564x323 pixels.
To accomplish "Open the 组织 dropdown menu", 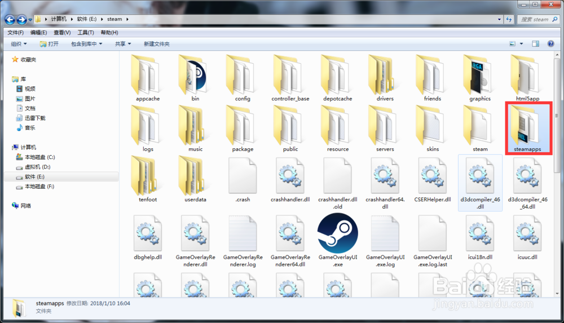I will point(19,44).
